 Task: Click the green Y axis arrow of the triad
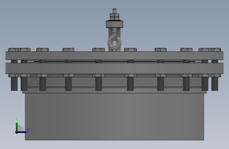(x=17, y=127)
